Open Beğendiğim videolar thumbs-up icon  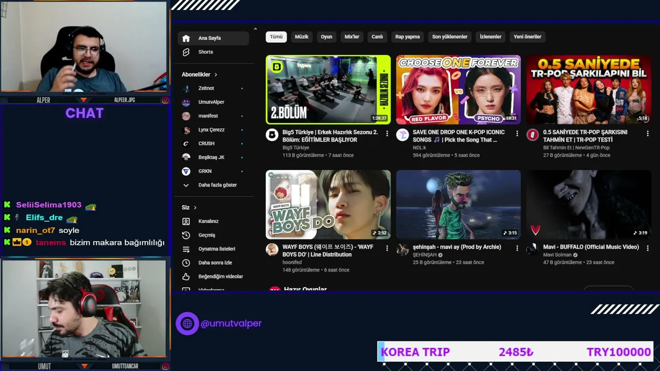[186, 277]
